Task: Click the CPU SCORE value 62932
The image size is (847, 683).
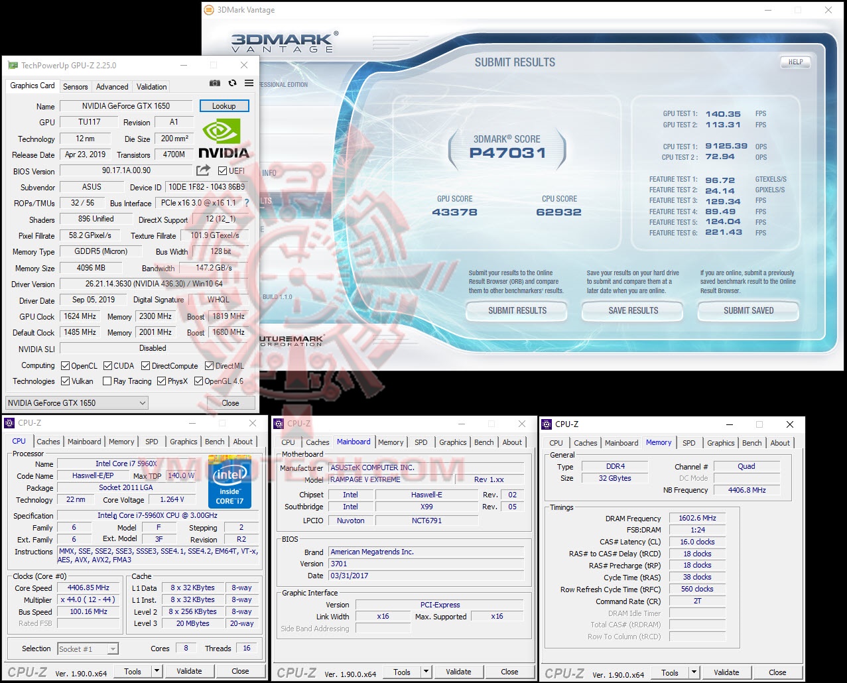Action: [x=558, y=212]
